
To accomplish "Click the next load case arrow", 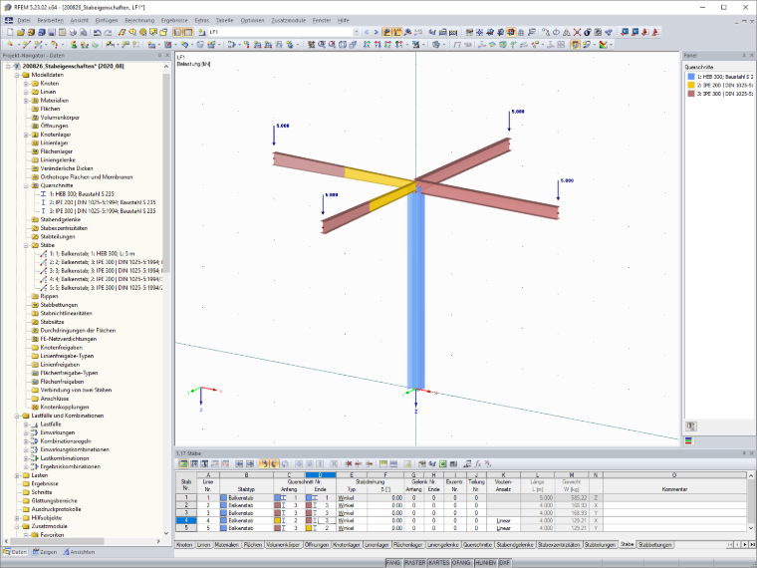I will [377, 32].
